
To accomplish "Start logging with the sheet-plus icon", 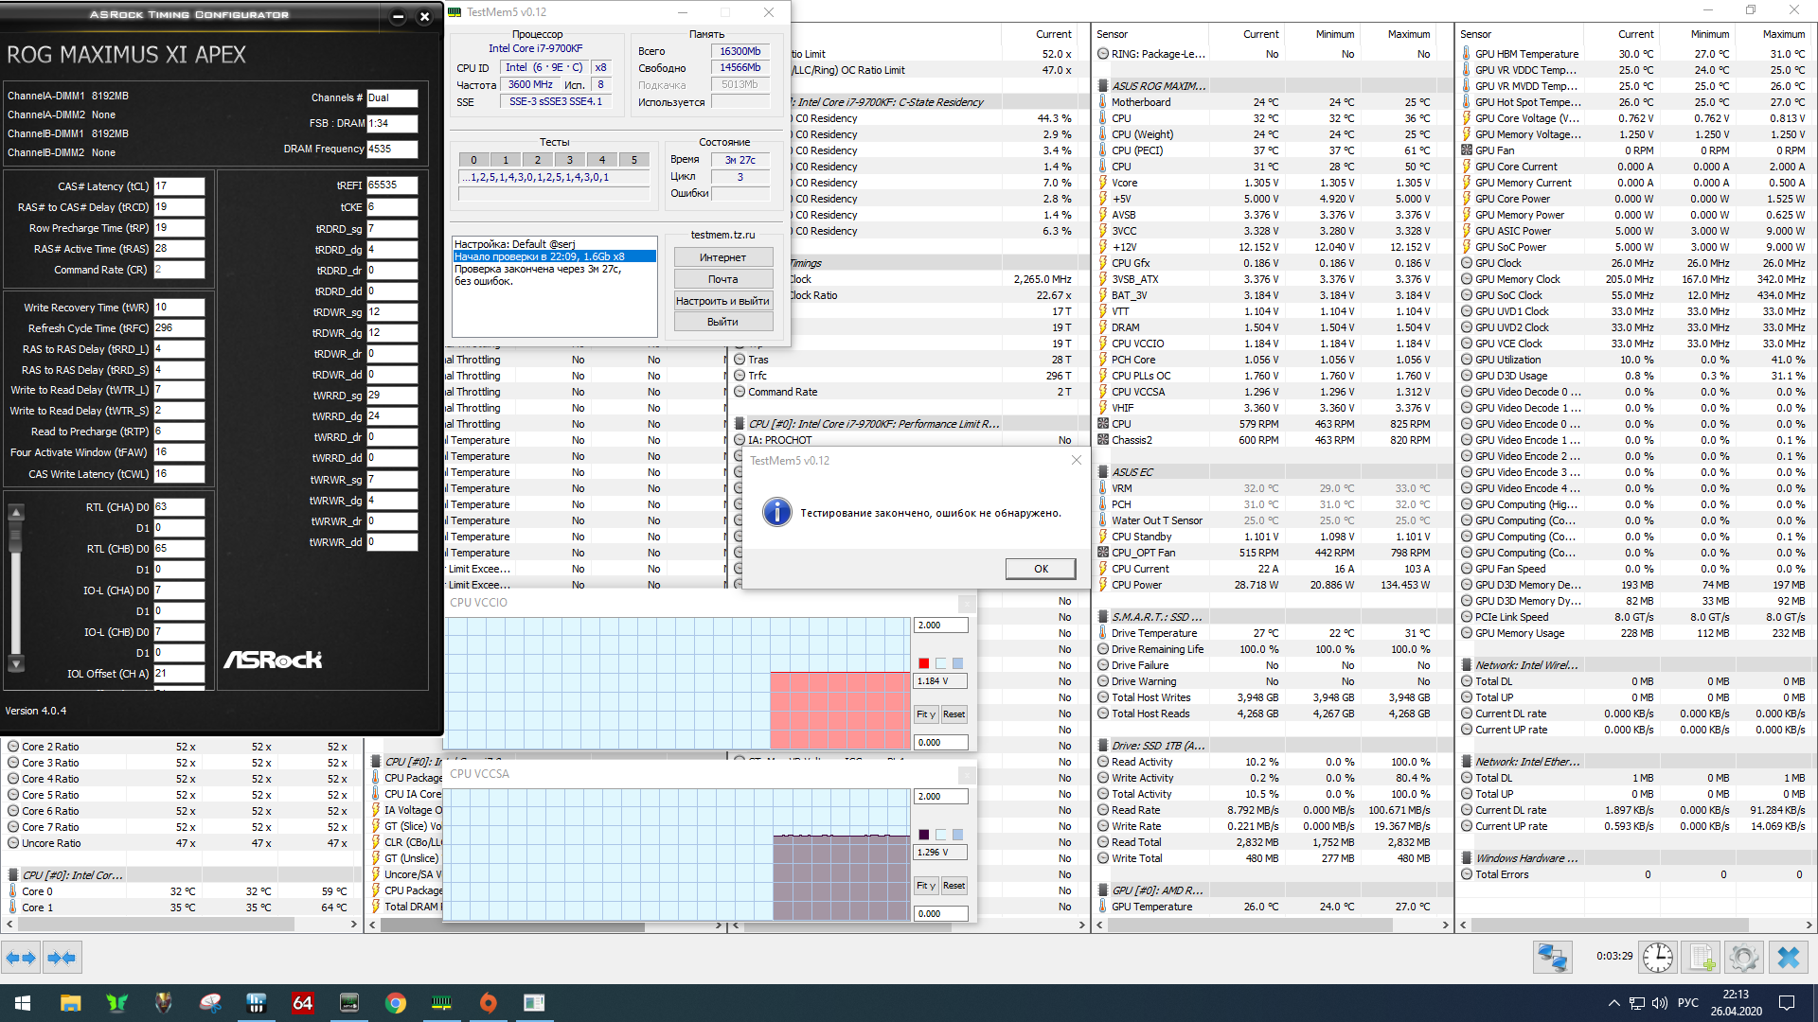I will click(x=1702, y=958).
